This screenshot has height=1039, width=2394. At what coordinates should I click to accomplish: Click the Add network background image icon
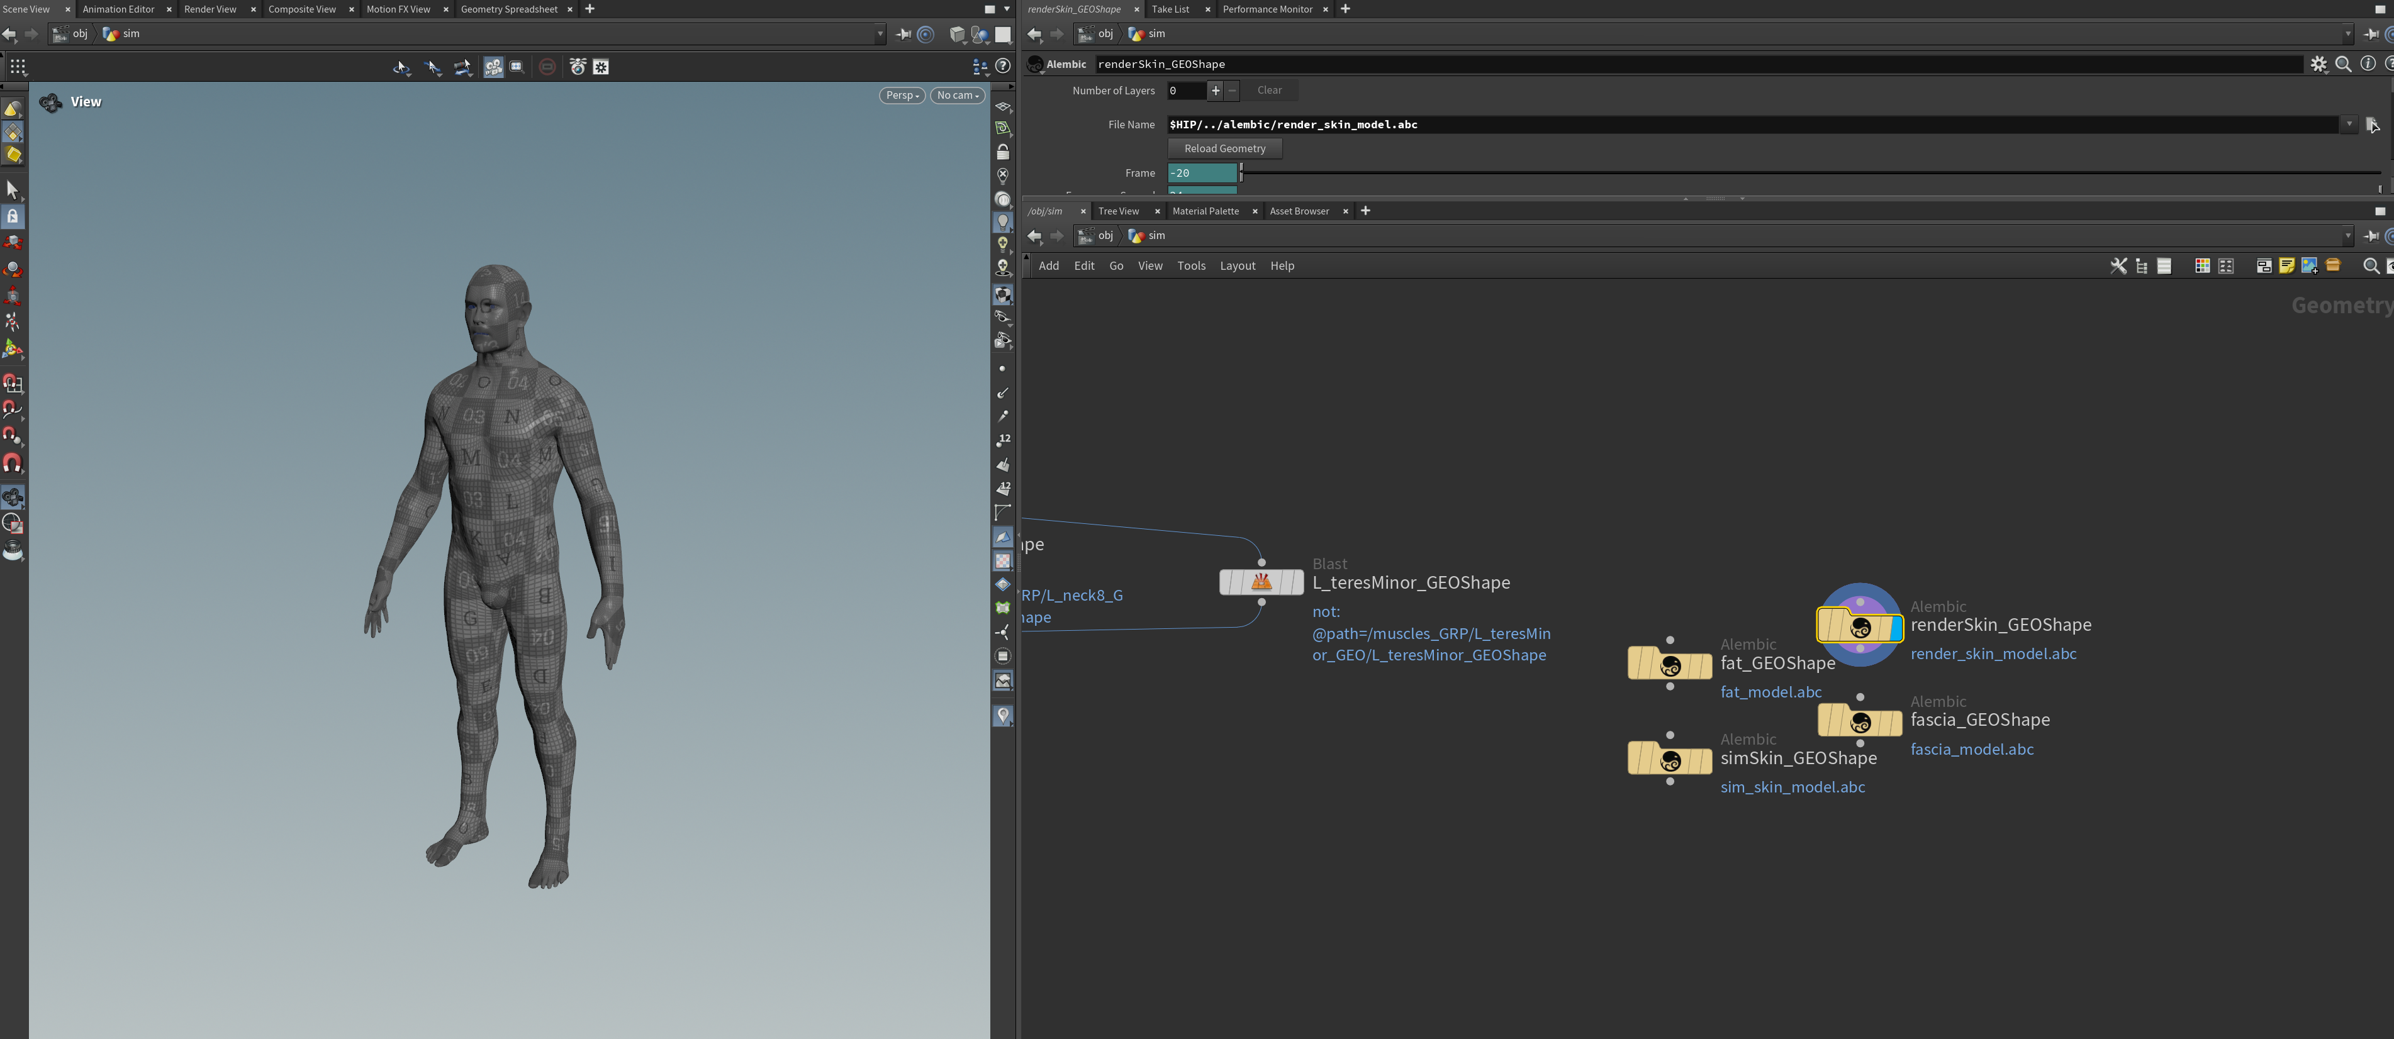(x=2310, y=267)
